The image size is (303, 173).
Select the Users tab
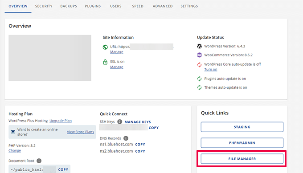coord(116,6)
